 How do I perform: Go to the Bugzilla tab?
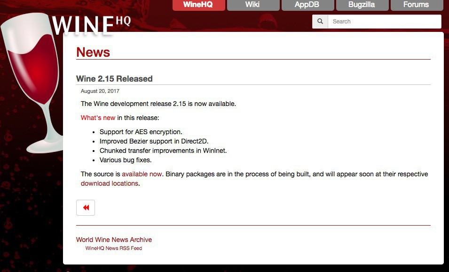[362, 5]
